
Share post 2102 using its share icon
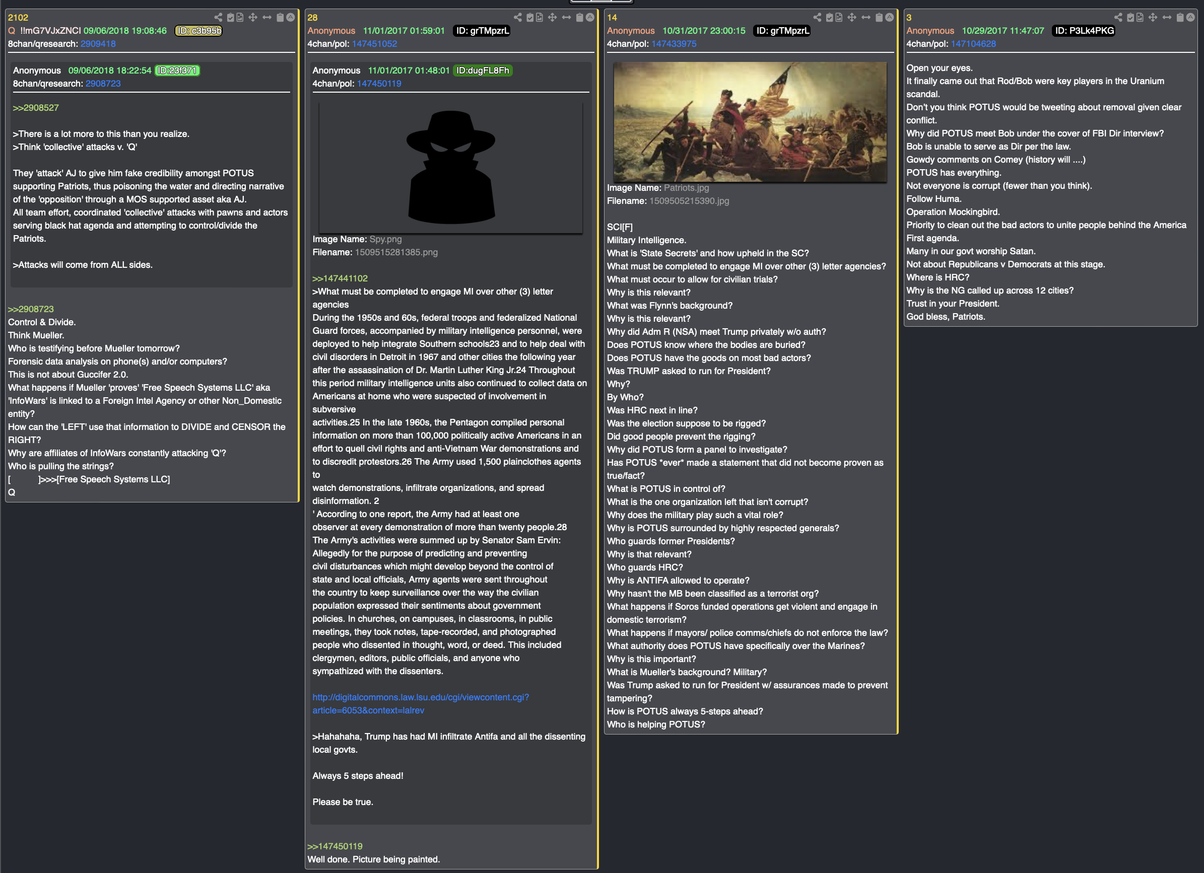[218, 17]
